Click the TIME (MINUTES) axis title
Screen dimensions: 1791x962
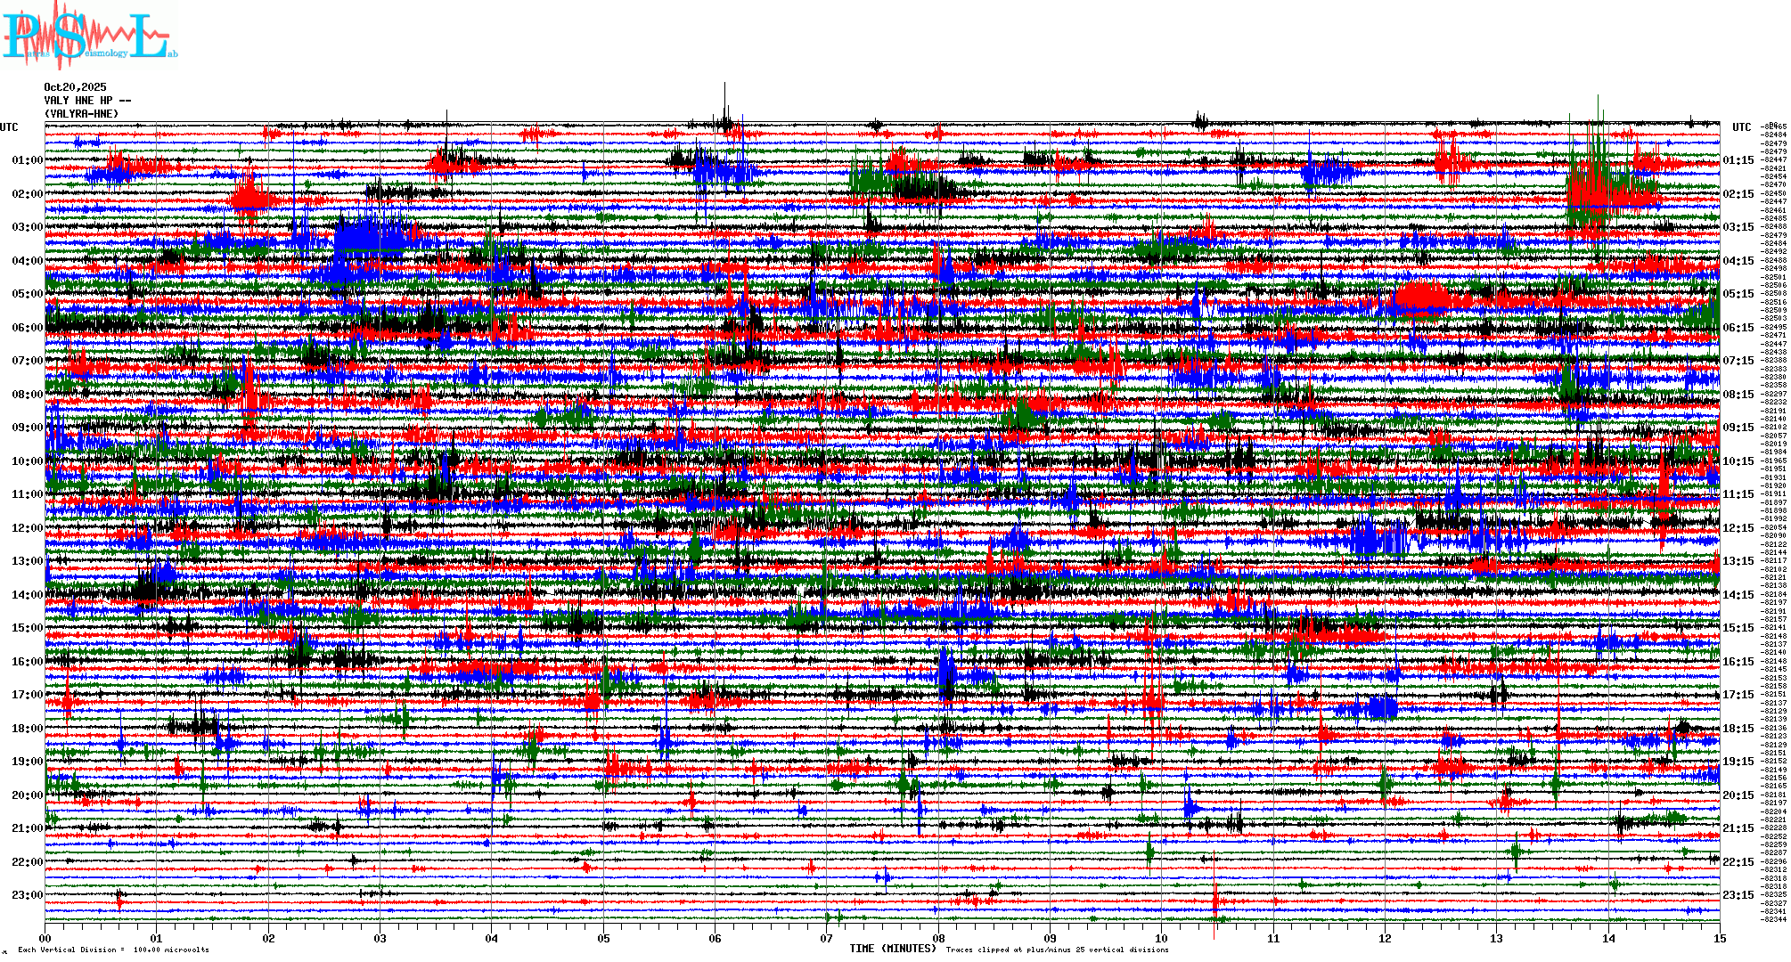pyautogui.click(x=892, y=949)
